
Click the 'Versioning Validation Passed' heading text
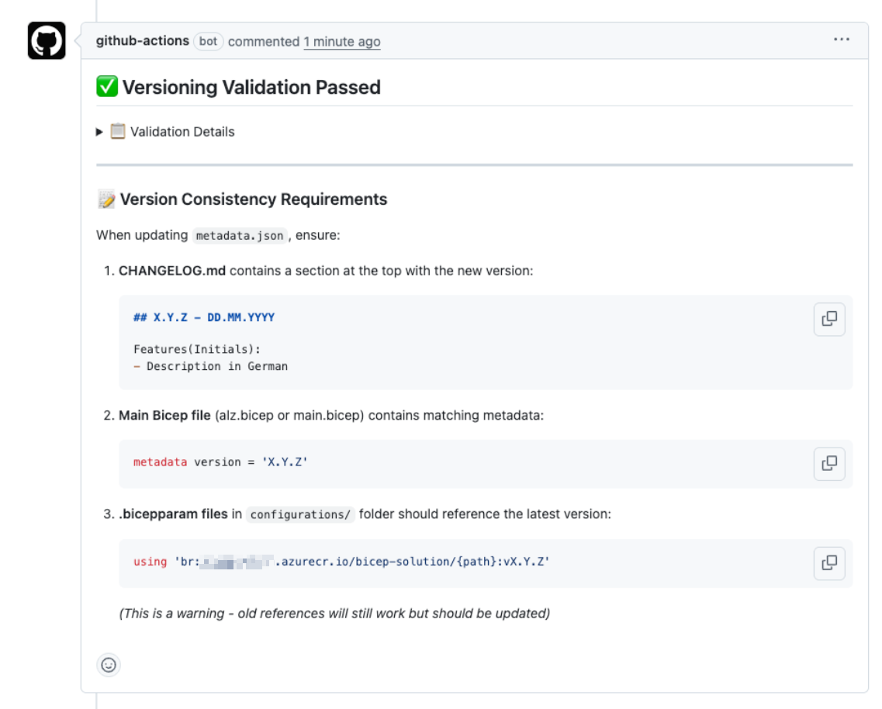(x=251, y=87)
